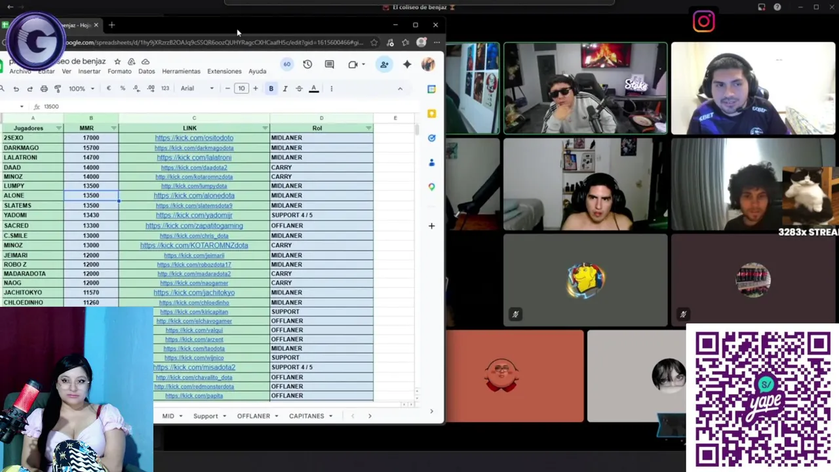The width and height of the screenshot is (839, 472).
Task: Move document with folder icon
Action: click(131, 62)
